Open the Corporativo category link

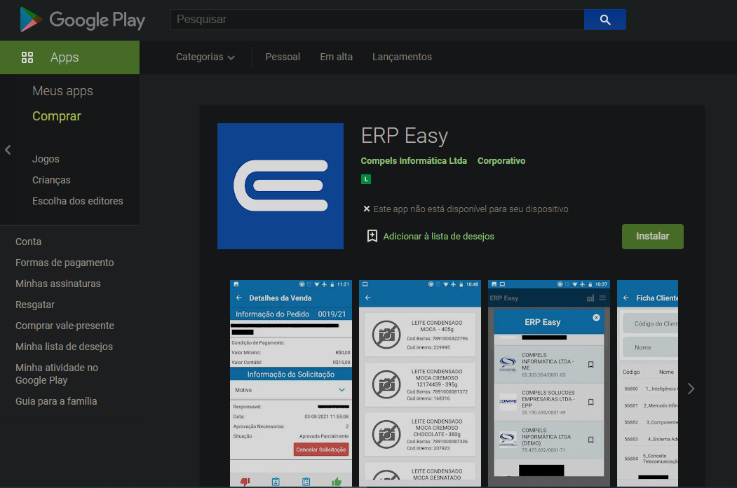[x=501, y=161]
